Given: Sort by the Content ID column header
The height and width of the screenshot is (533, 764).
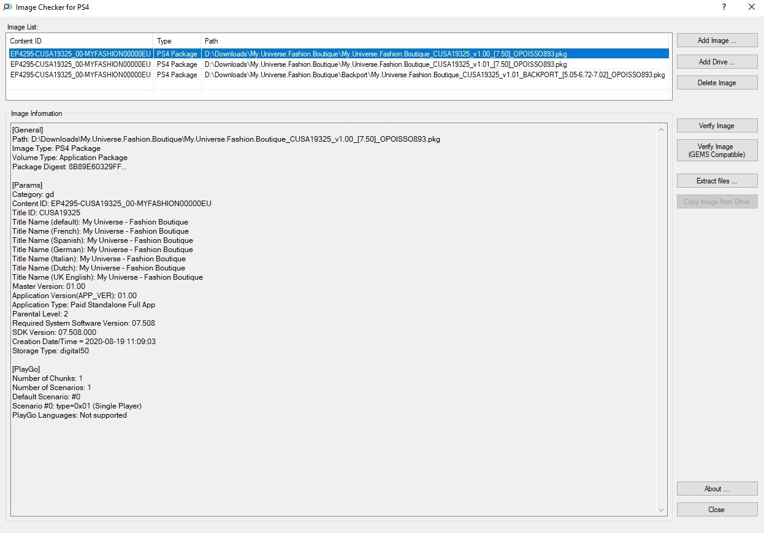Looking at the screenshot, I should [80, 41].
